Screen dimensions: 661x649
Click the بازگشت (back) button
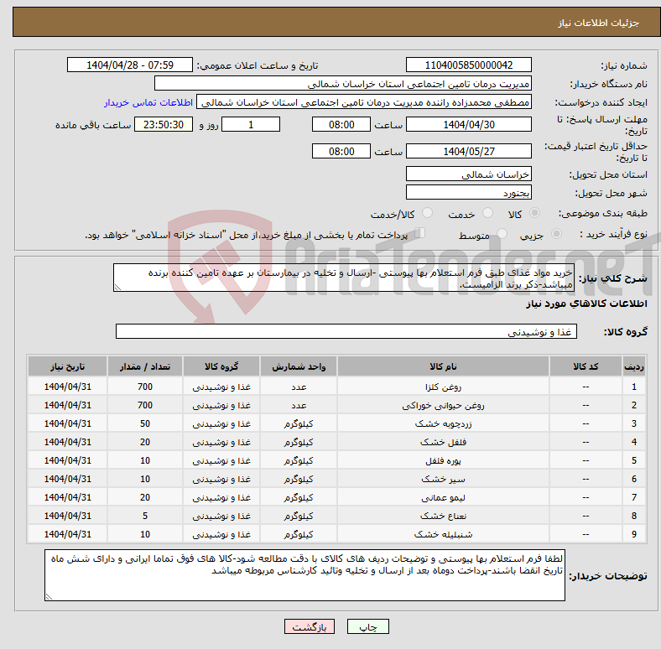[310, 626]
